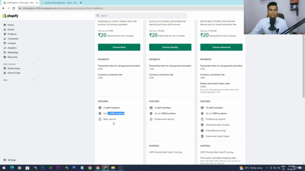Click the International pricing icon
The image size is (305, 171).
point(202,131)
